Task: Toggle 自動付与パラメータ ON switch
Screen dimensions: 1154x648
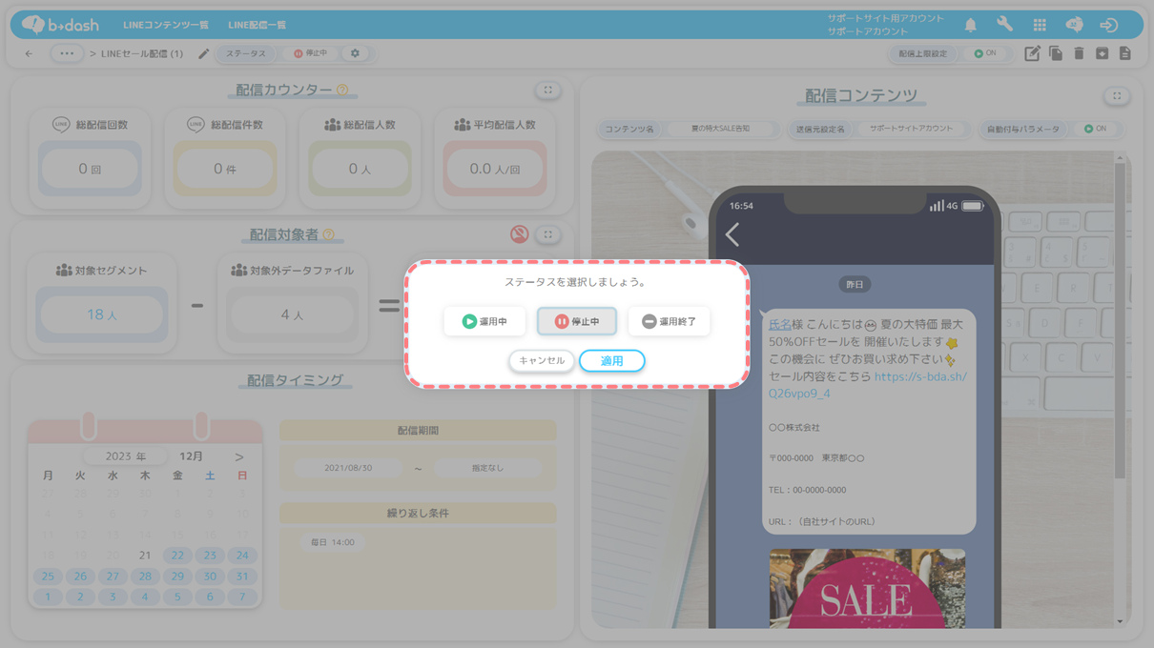Action: click(x=1095, y=129)
